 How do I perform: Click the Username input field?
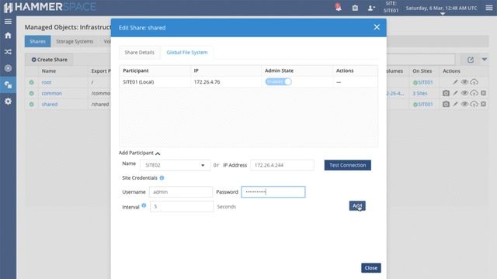[181, 192]
